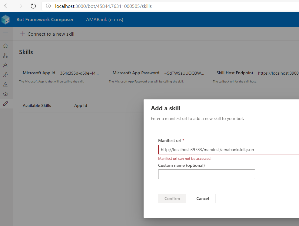Click the Available Skills column header

37,105
